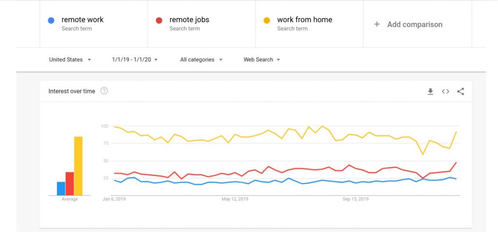The width and height of the screenshot is (498, 235).
Task: Open the 1/1/19 - 1/1/20 date range dropdown
Action: click(135, 60)
